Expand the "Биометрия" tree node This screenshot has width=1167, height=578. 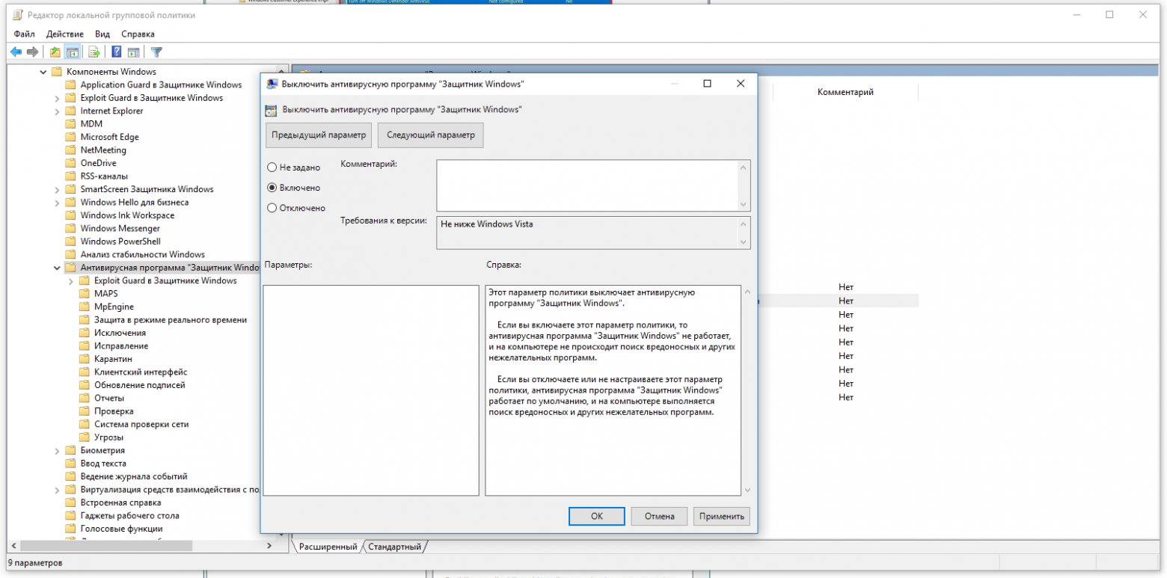click(x=58, y=451)
